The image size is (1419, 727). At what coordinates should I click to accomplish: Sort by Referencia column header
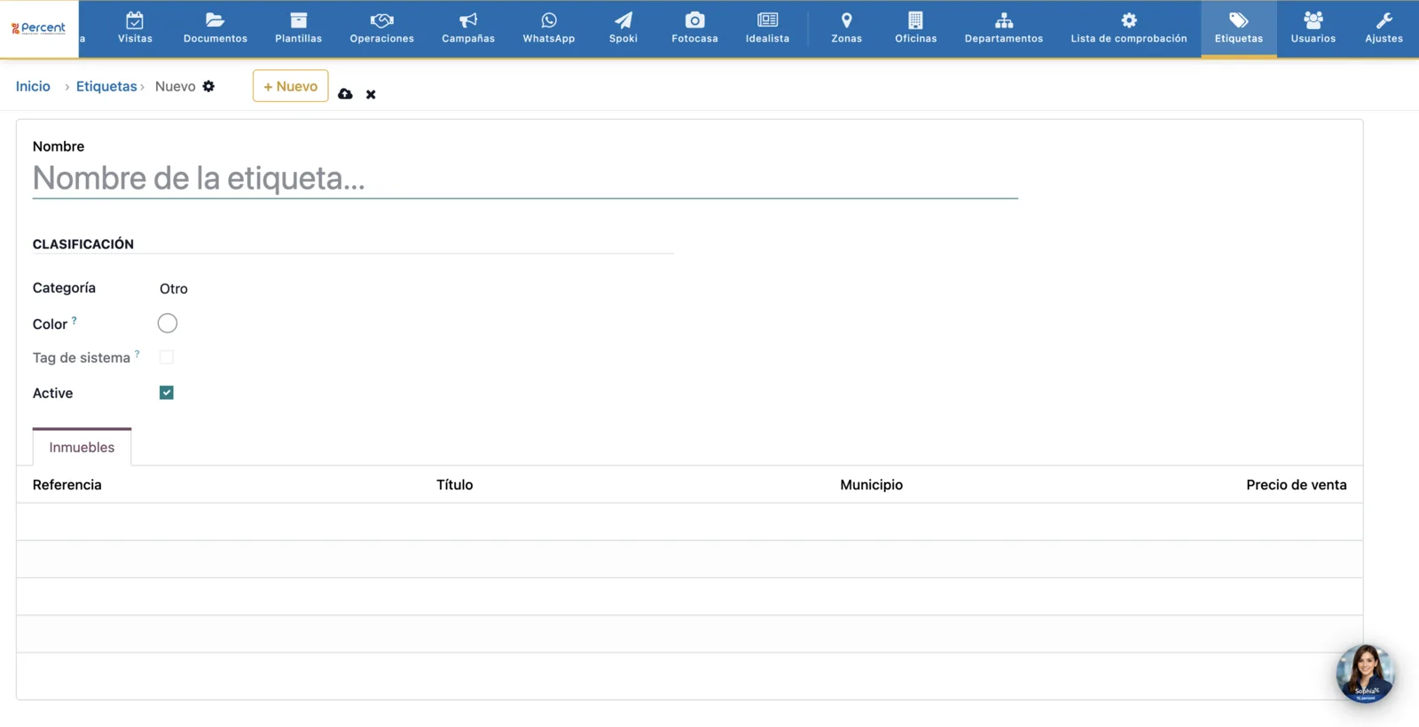67,485
